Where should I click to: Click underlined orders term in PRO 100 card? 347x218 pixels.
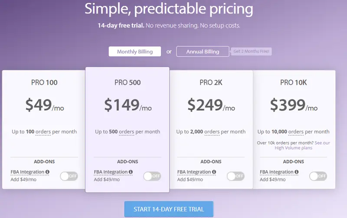(43, 132)
